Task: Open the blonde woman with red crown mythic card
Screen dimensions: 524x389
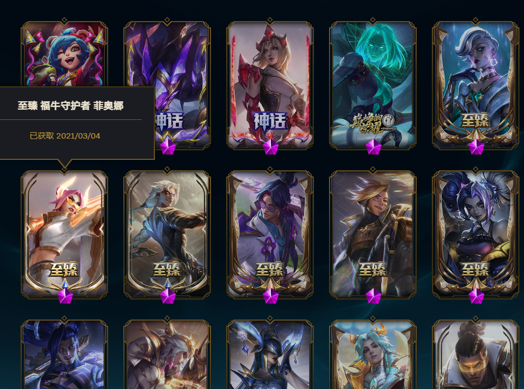Action: pyautogui.click(x=270, y=85)
